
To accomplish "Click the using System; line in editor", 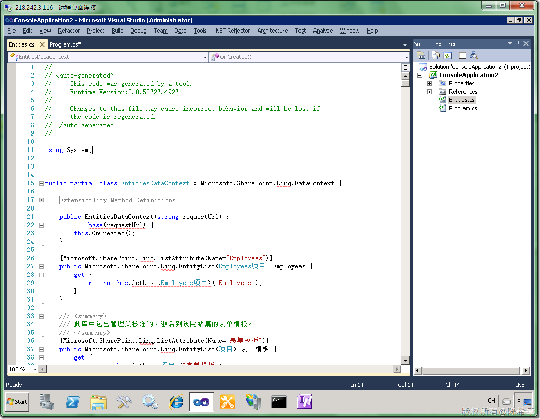I will point(68,150).
